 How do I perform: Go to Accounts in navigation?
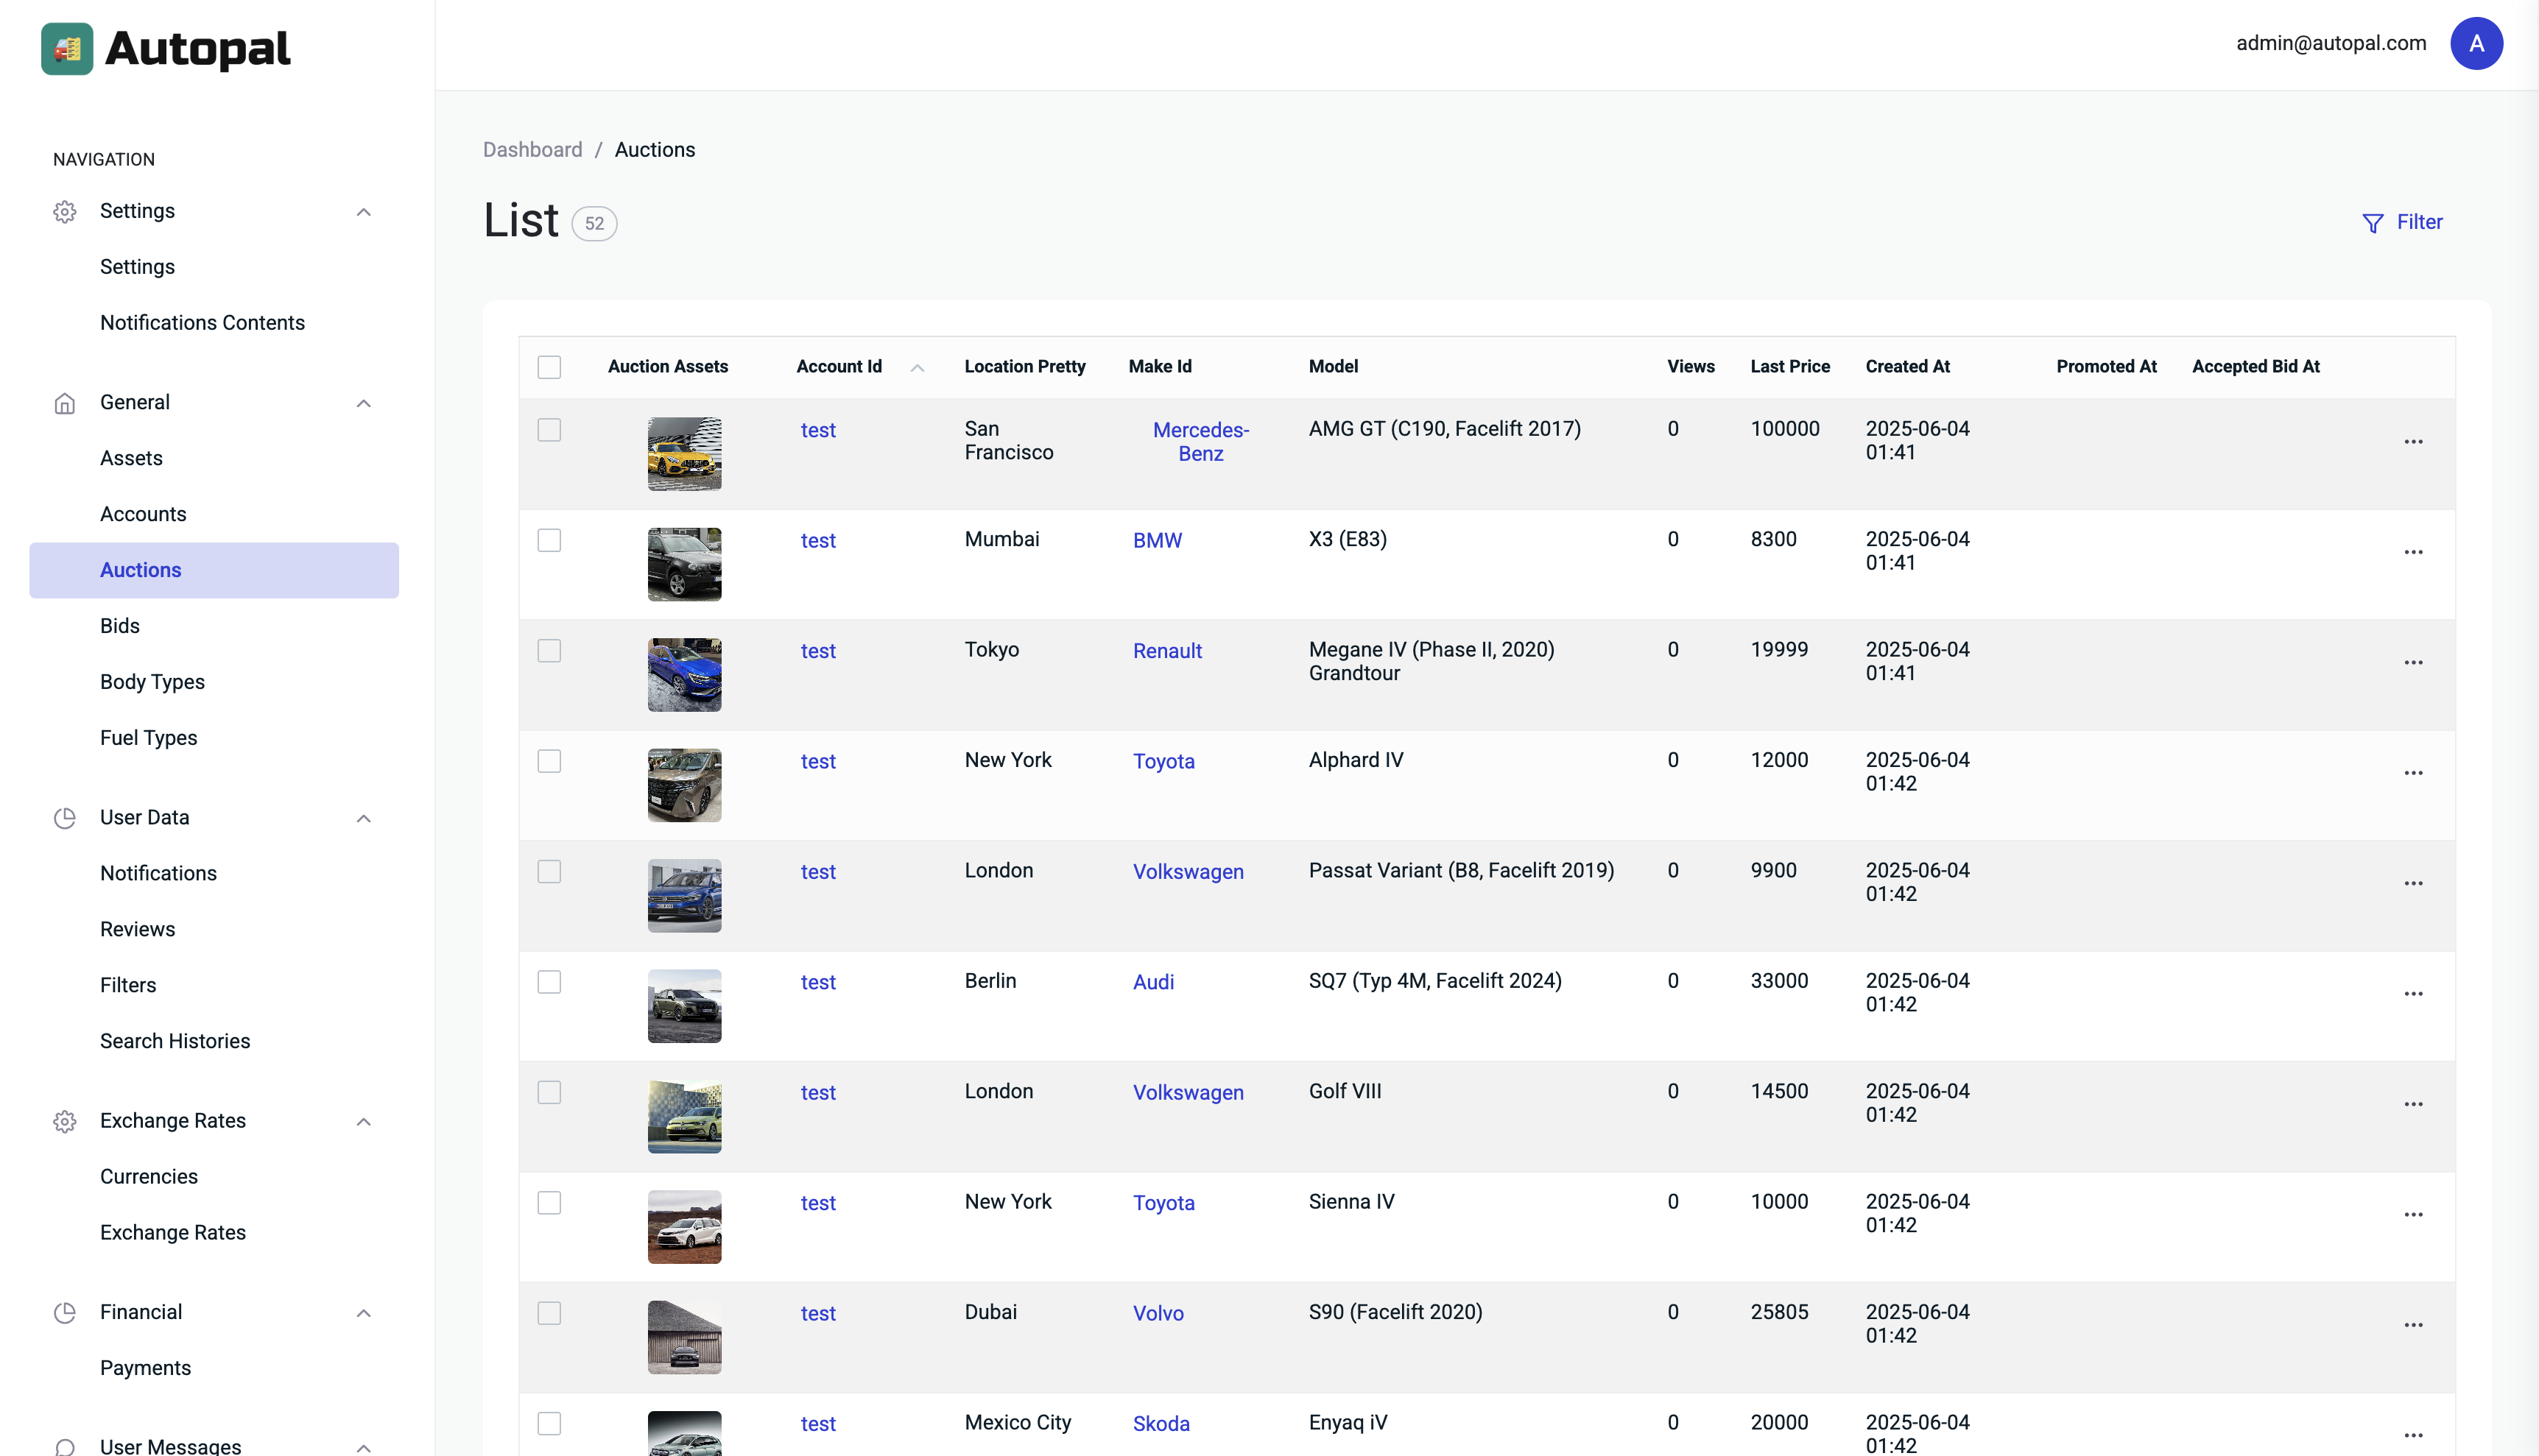click(x=143, y=514)
